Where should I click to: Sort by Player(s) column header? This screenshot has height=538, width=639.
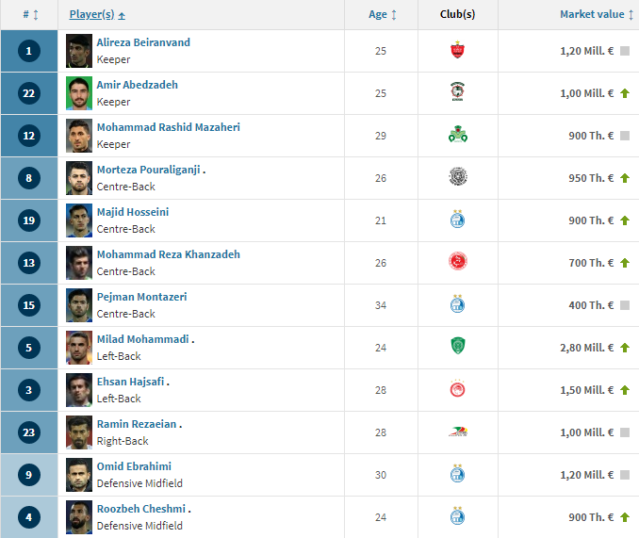(97, 15)
